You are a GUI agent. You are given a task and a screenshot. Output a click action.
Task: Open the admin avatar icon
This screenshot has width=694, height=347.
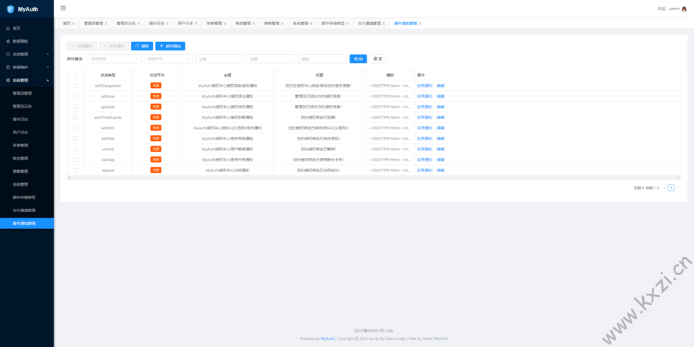[x=685, y=9]
